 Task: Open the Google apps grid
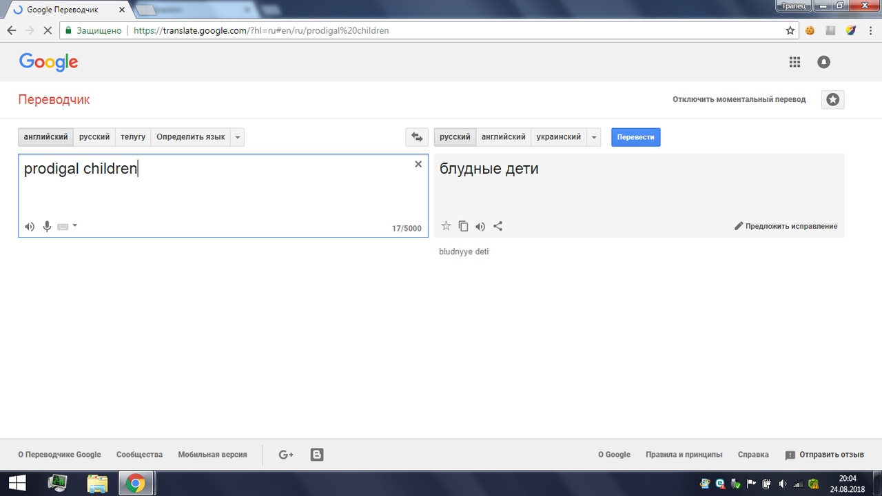[x=794, y=62]
